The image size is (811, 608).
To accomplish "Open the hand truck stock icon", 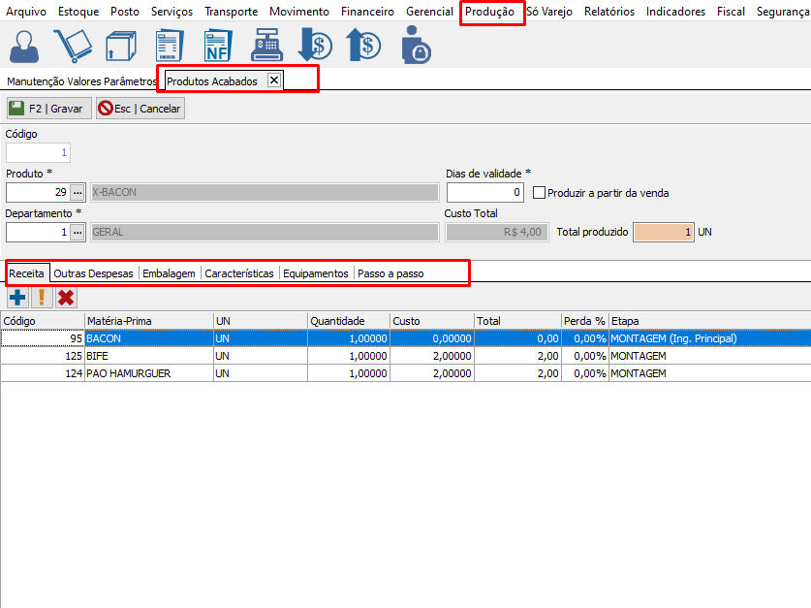I will click(73, 46).
